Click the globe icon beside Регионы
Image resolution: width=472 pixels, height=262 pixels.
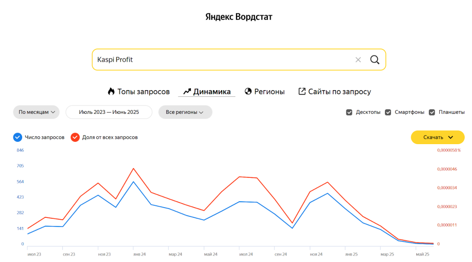tap(248, 92)
